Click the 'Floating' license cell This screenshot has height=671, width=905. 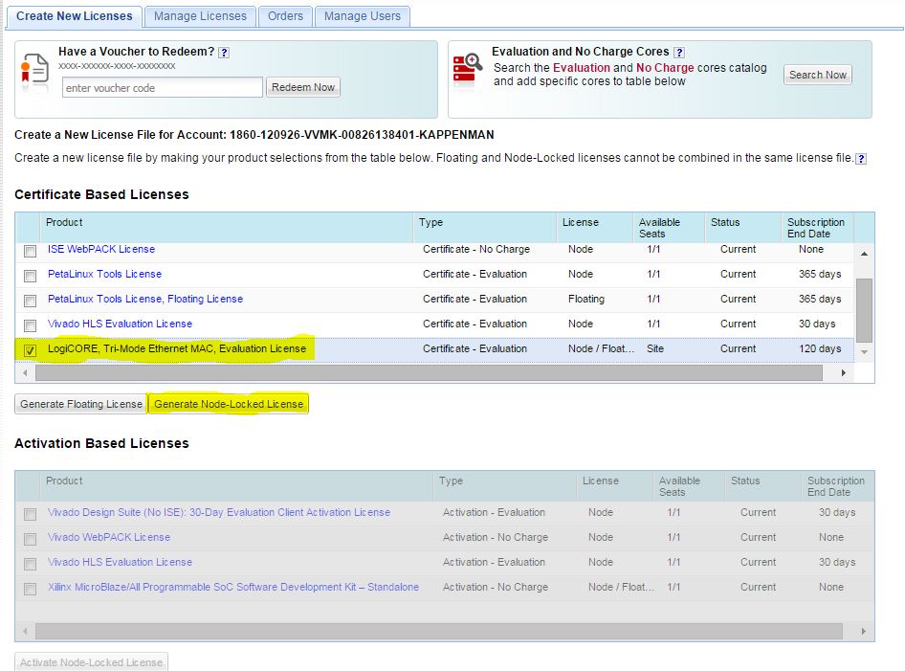tap(585, 299)
